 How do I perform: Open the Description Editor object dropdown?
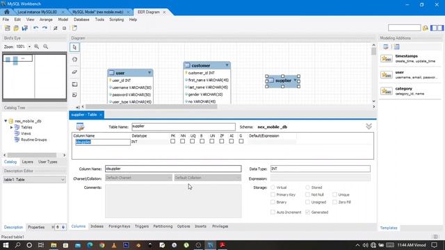[34, 180]
